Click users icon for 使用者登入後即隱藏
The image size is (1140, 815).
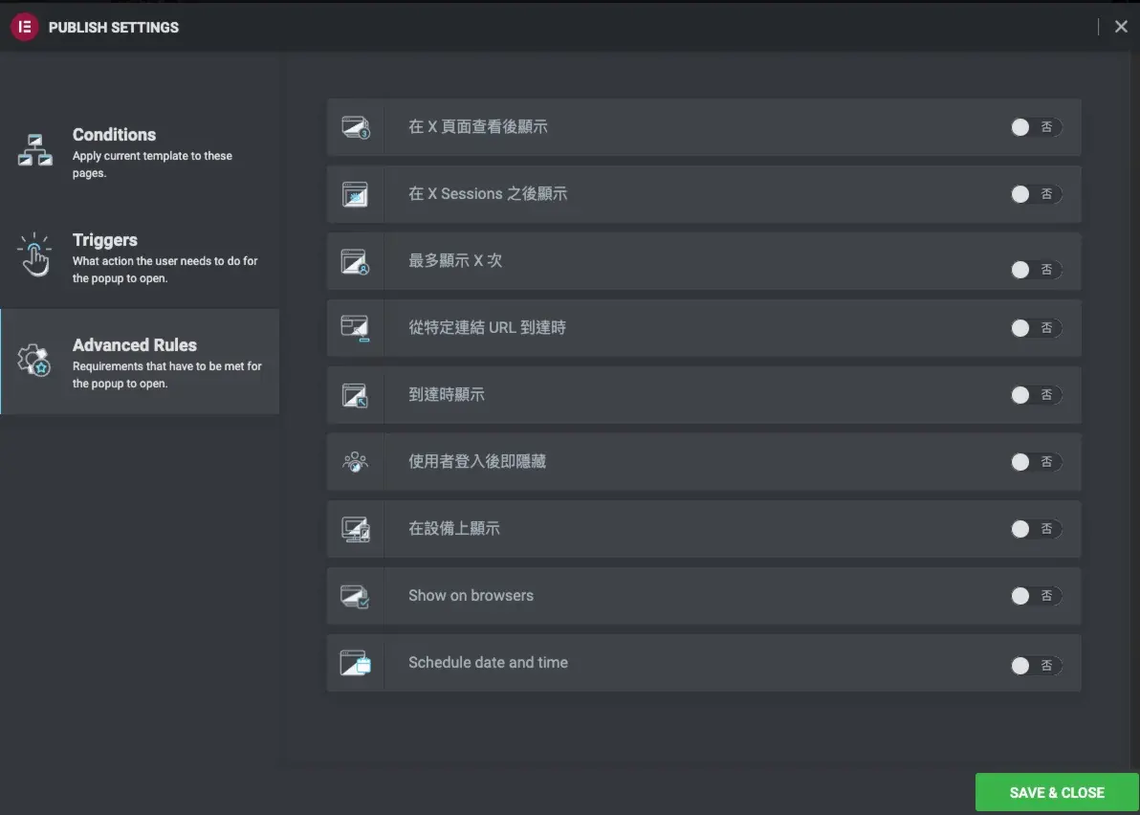pos(356,462)
